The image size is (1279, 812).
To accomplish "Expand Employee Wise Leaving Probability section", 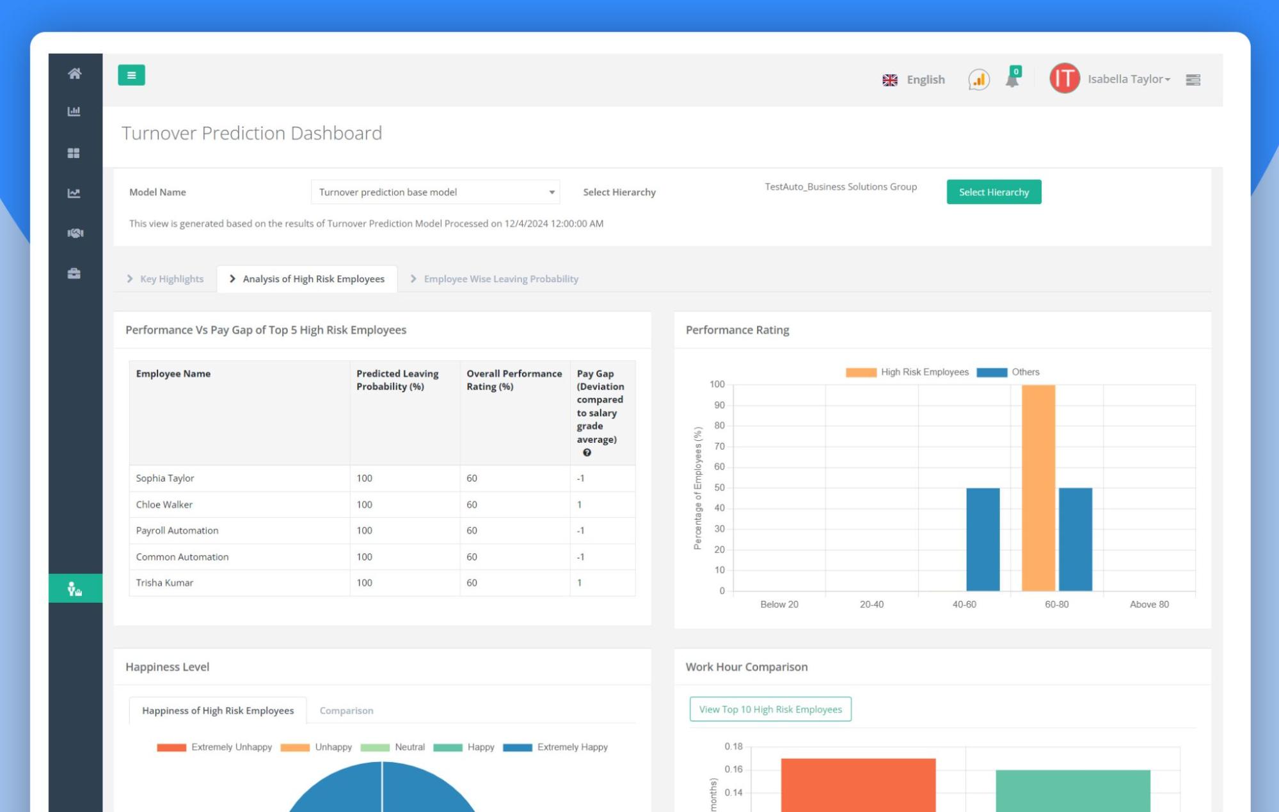I will tap(501, 278).
